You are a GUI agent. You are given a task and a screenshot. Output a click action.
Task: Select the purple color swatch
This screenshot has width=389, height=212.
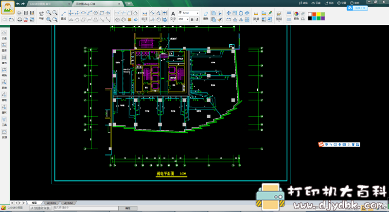coord(323,18)
